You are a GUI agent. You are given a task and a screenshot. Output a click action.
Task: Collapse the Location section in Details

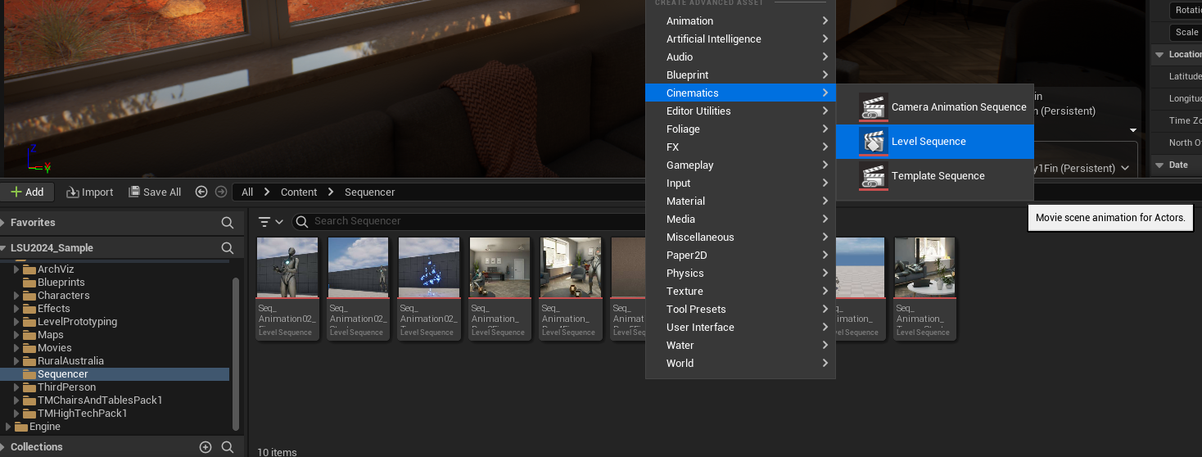pyautogui.click(x=1159, y=55)
